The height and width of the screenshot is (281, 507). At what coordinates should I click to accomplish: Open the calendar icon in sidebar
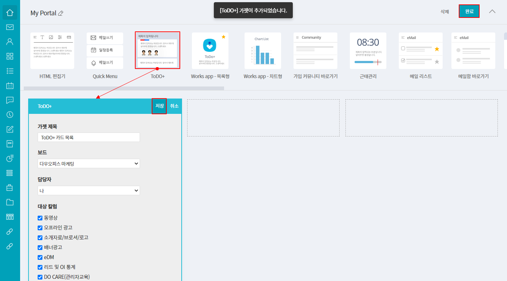(10, 86)
